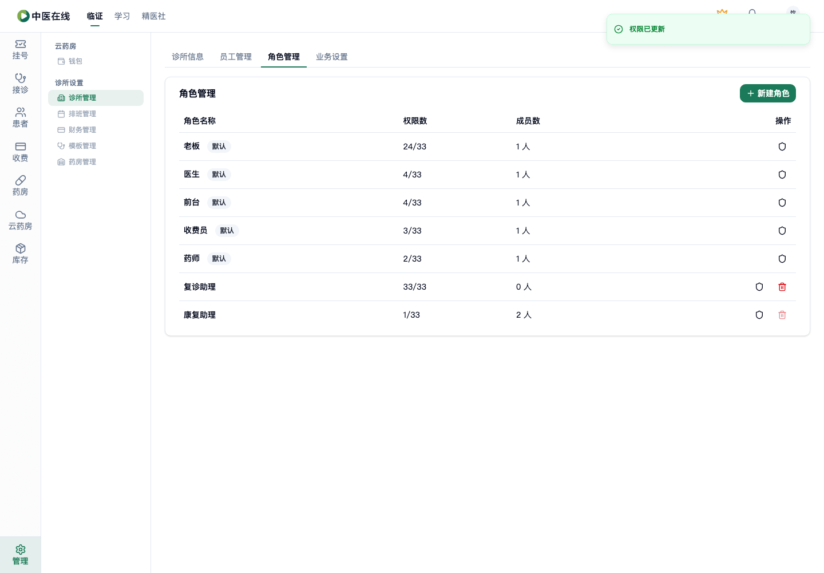Open the 药房 pharmacy sidebar icon
The image size is (824, 573).
(20, 186)
